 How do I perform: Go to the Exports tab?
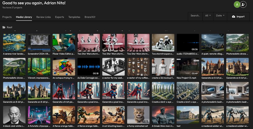[59, 17]
